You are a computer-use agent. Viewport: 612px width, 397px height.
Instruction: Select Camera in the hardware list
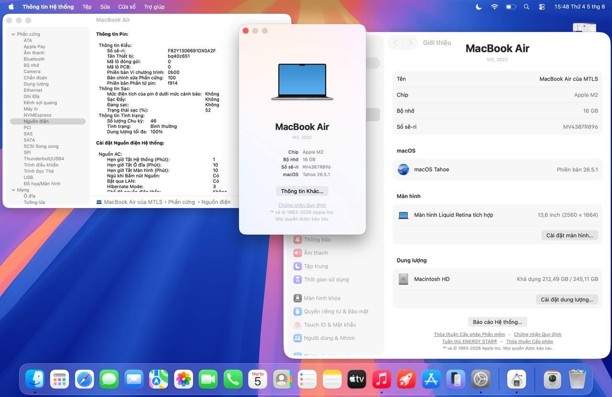32,72
